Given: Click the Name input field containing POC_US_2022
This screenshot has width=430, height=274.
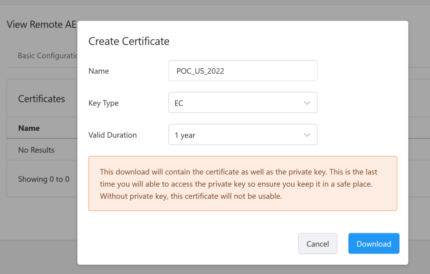Looking at the screenshot, I should tap(243, 71).
